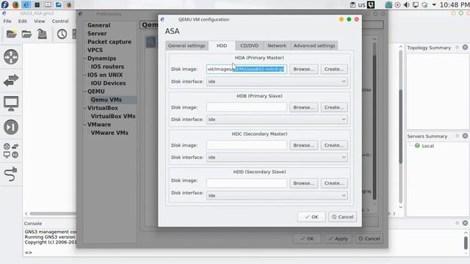Click the save project toolbar icon
This screenshot has width=470, height=264.
[x=42, y=34]
